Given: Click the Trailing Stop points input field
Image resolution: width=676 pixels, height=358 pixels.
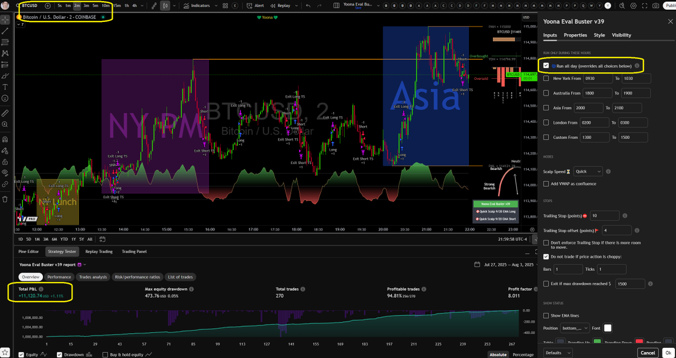Looking at the screenshot, I should pos(604,216).
